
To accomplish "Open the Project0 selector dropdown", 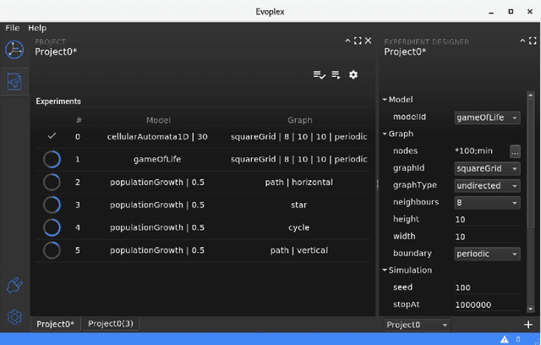I will 417,325.
